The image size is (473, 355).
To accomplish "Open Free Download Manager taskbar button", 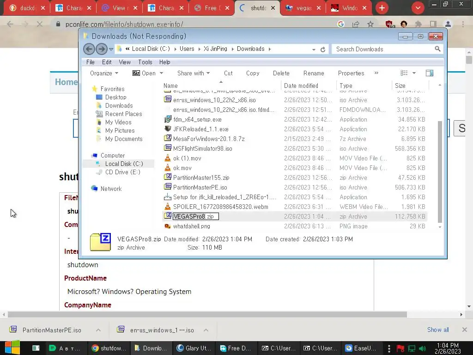I will (236, 348).
